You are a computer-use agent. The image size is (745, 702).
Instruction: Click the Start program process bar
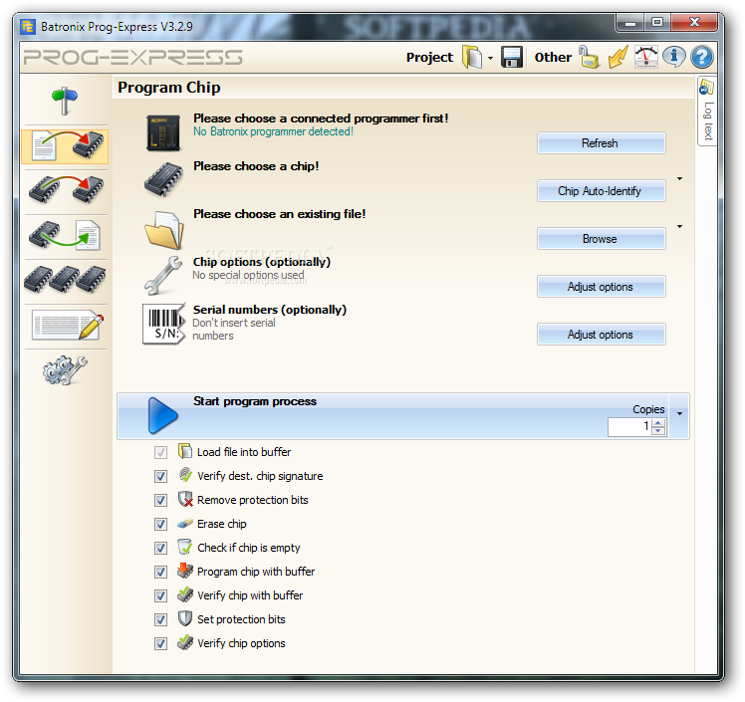(403, 416)
